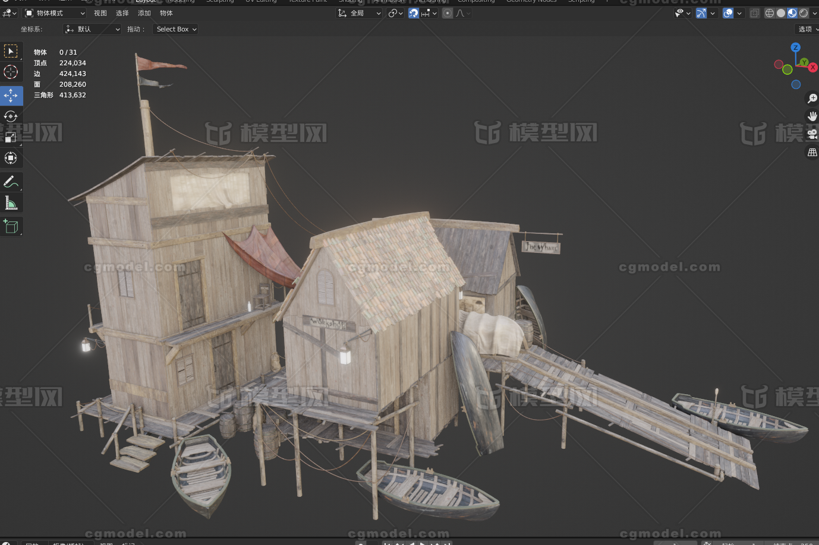The height and width of the screenshot is (545, 819).
Task: Click the viewport zoom magnifier icon
Action: [812, 99]
